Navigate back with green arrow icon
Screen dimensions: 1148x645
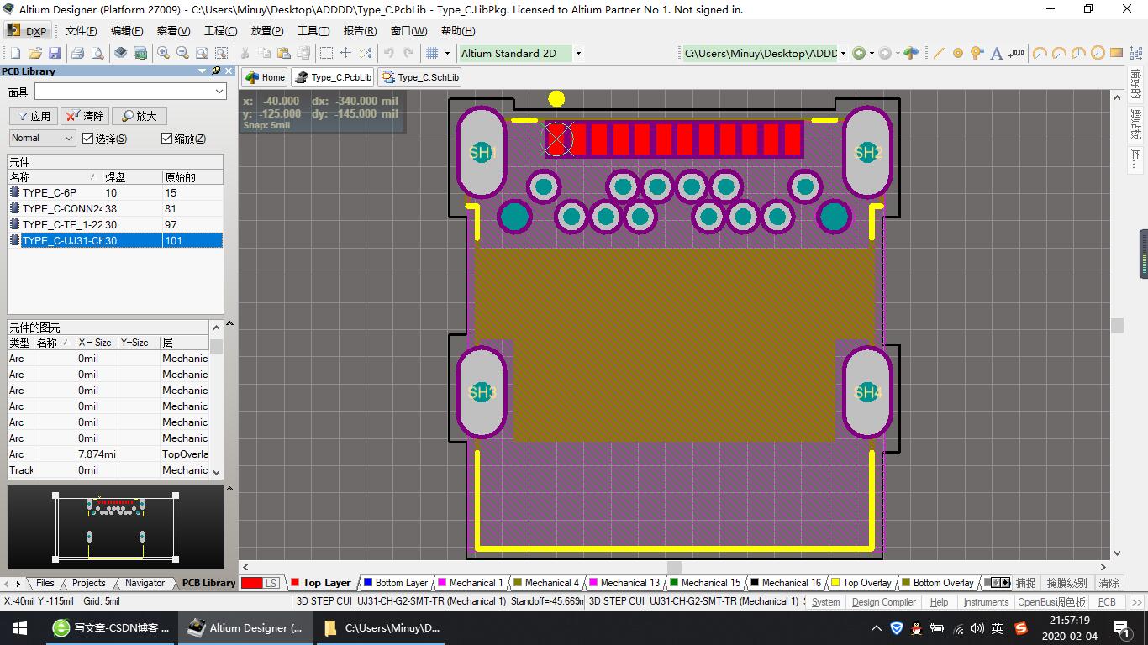(859, 53)
